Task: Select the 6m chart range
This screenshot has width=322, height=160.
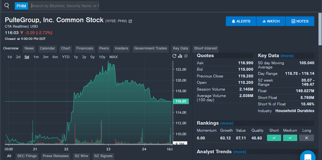Action: [x=55, y=57]
